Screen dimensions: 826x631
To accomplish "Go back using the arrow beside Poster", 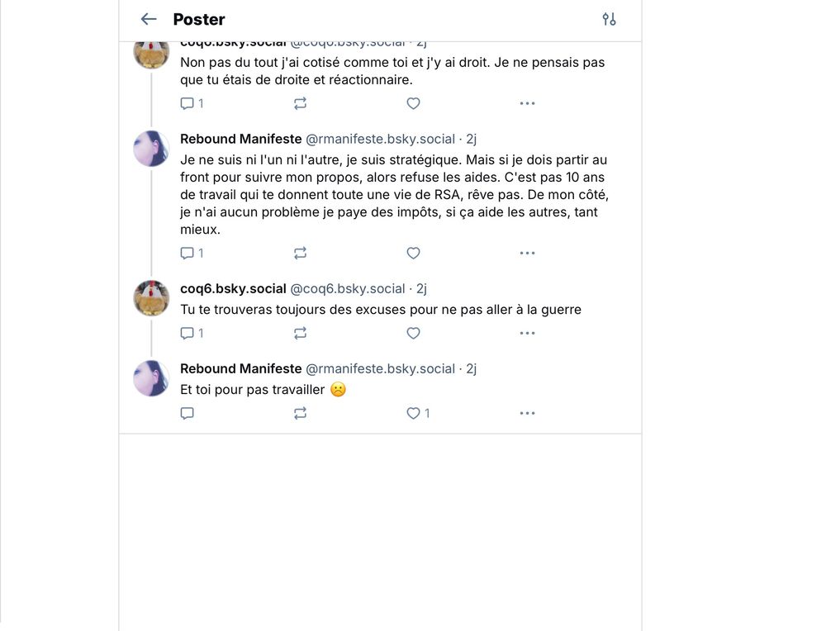I will [149, 19].
